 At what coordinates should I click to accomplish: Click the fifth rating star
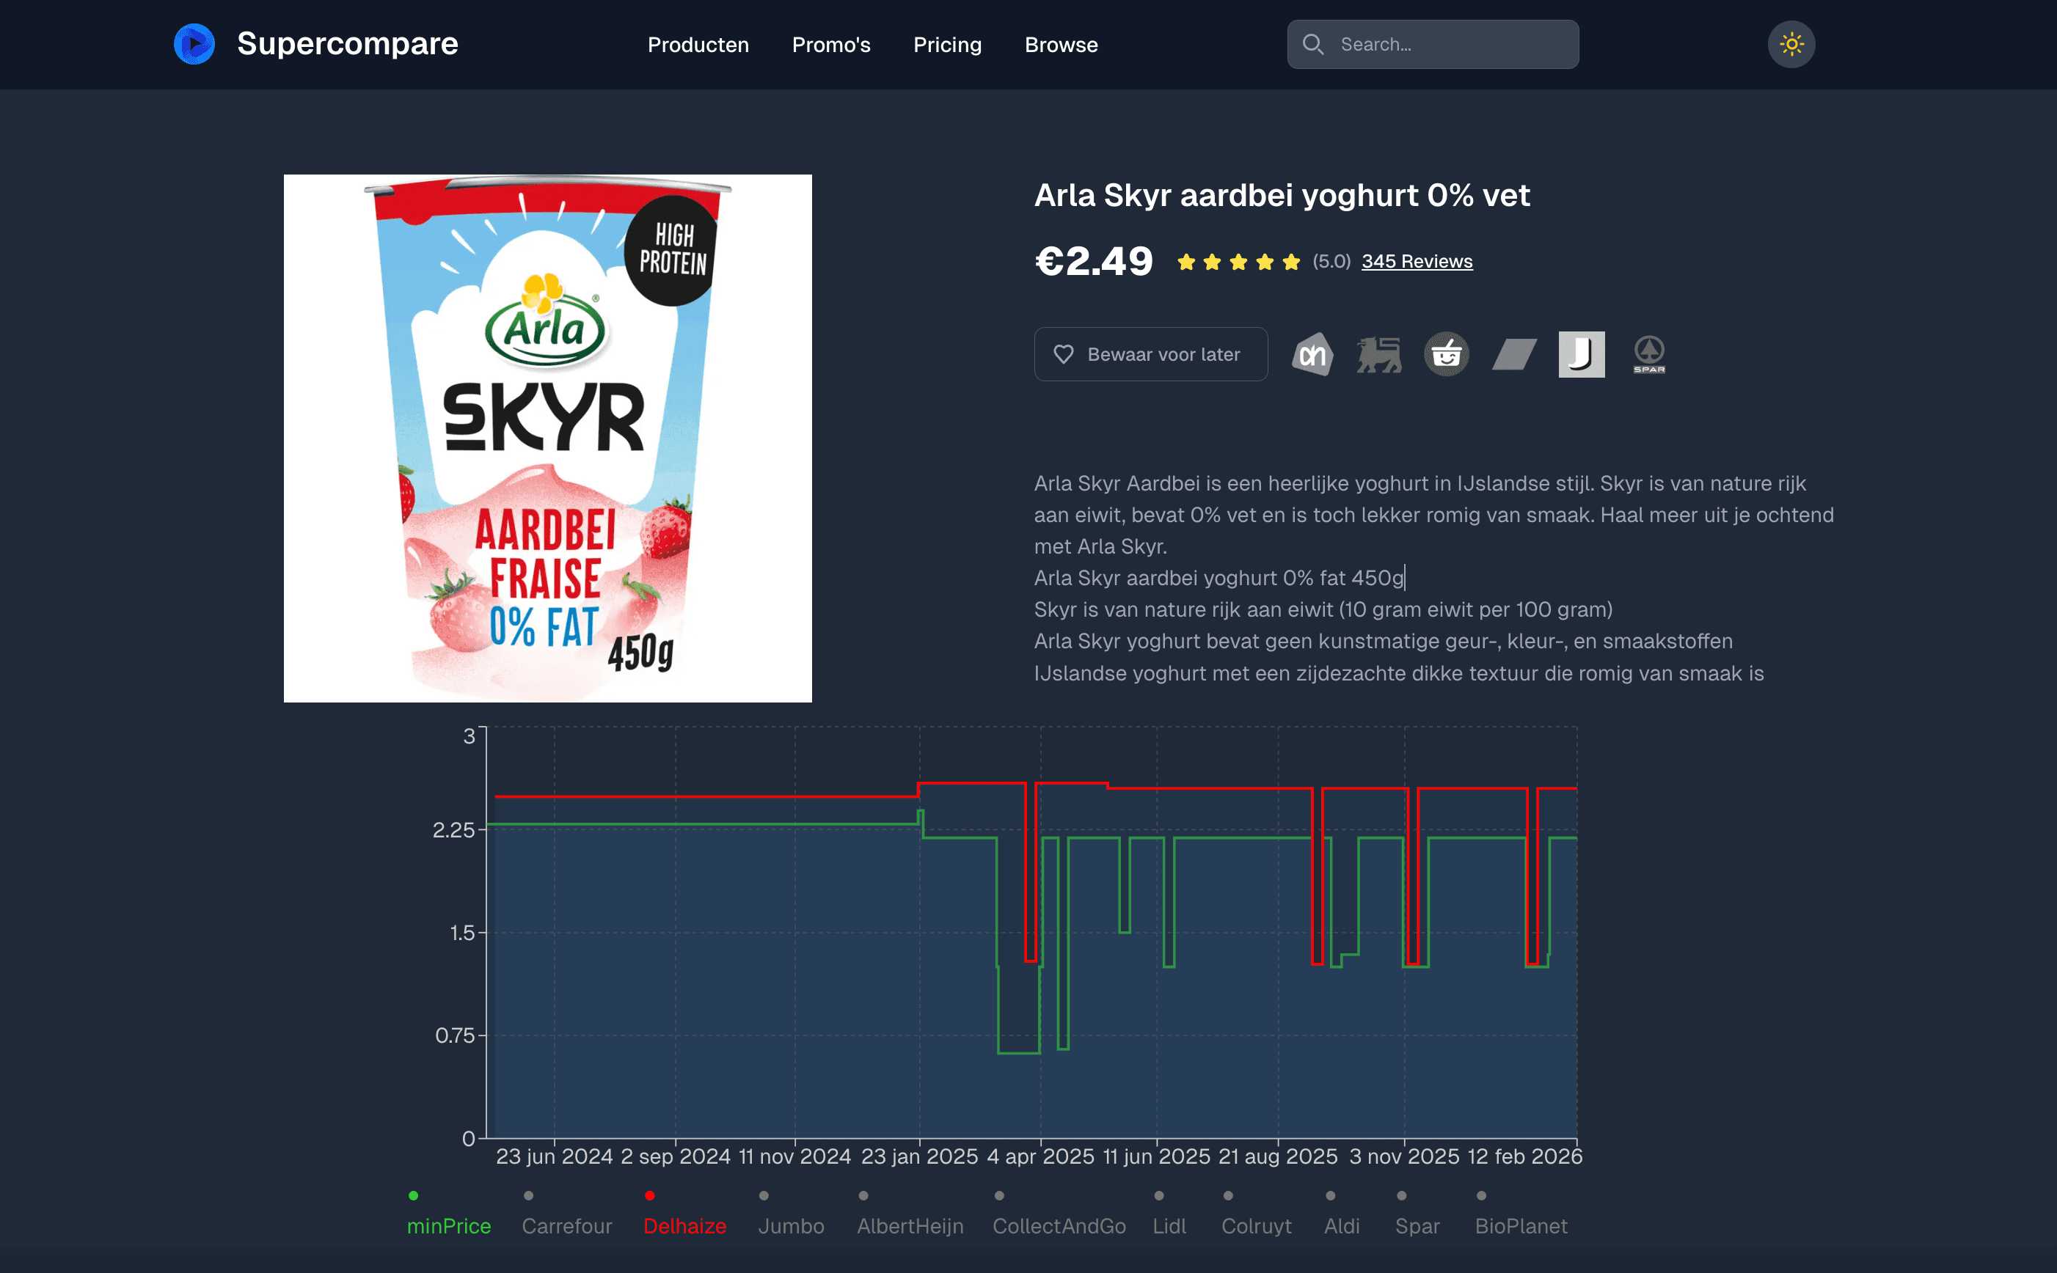(x=1291, y=262)
